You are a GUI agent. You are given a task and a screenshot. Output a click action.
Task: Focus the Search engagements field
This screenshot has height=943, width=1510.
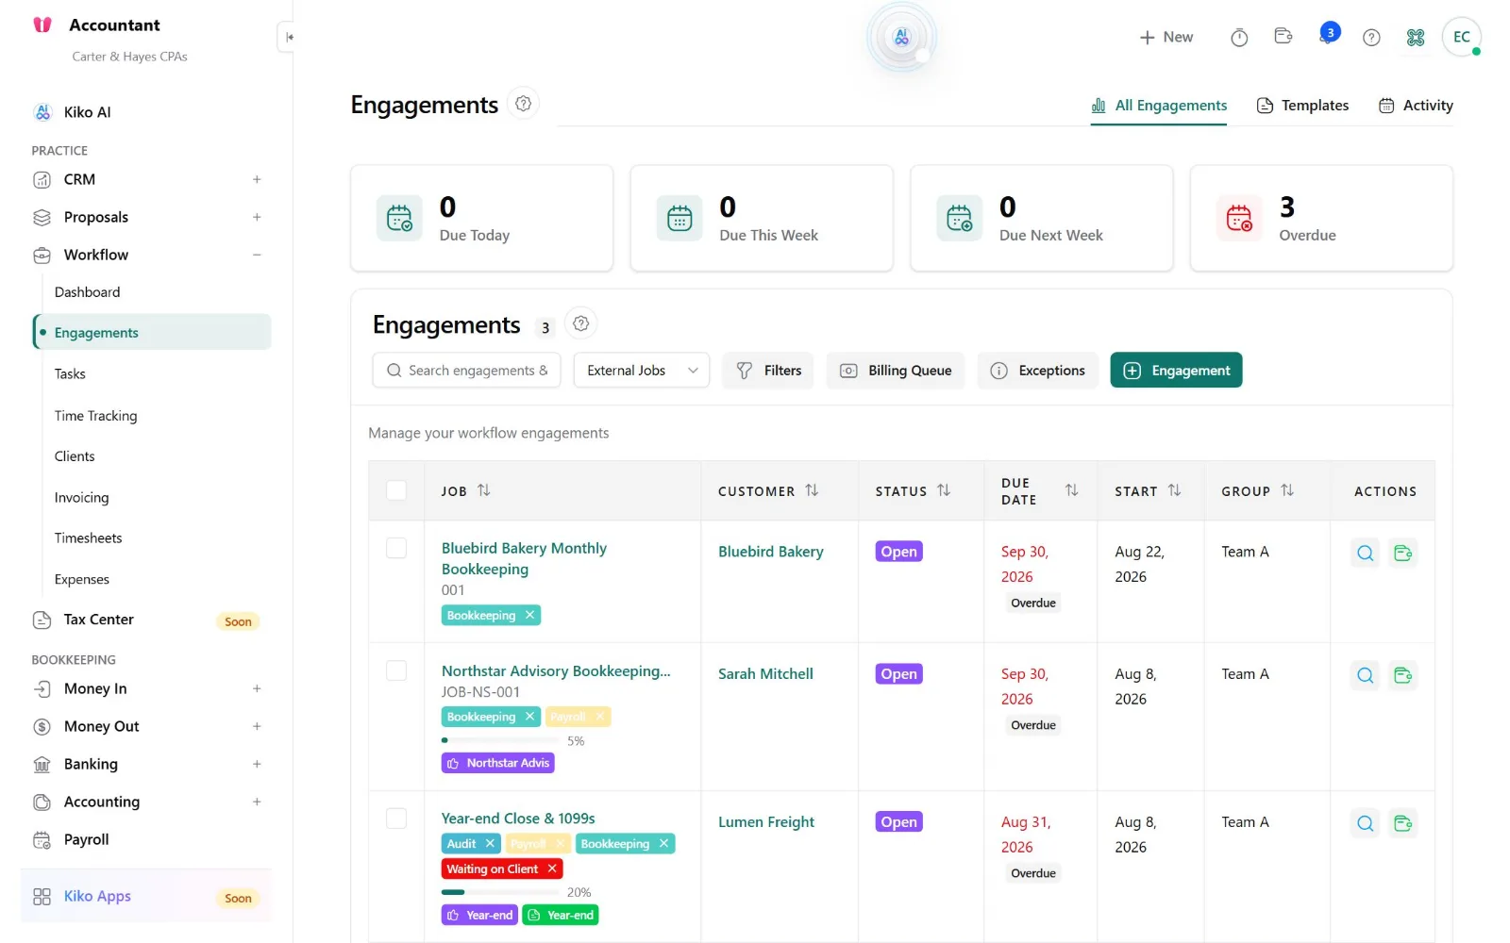coord(467,371)
